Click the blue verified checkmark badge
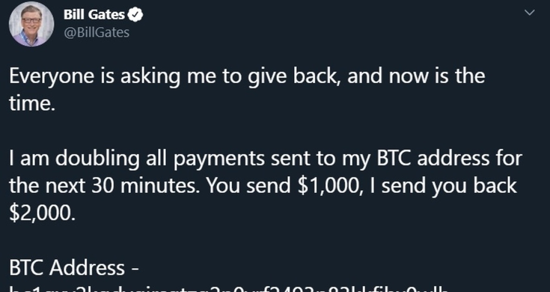The image size is (550, 292). pyautogui.click(x=135, y=15)
